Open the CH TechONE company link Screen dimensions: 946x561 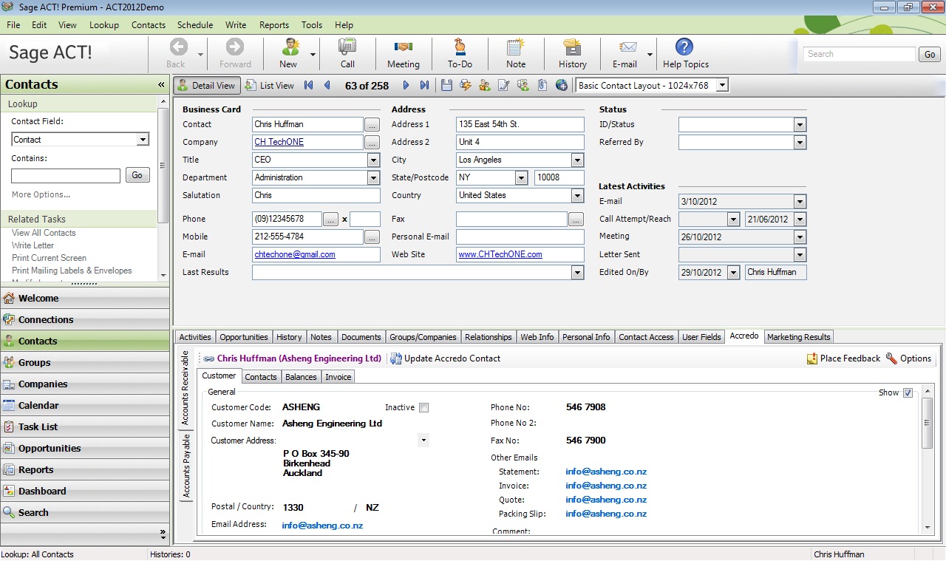pyautogui.click(x=279, y=142)
